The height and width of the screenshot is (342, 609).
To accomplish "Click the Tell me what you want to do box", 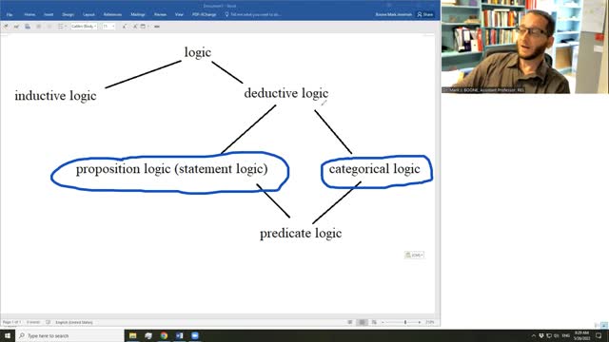I will (253, 15).
